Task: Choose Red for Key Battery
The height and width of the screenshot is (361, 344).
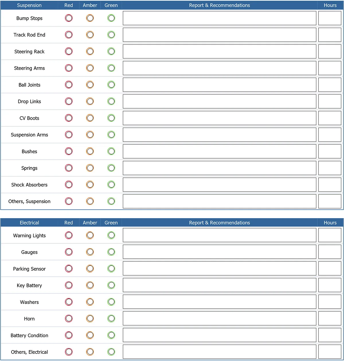Action: pyautogui.click(x=69, y=285)
